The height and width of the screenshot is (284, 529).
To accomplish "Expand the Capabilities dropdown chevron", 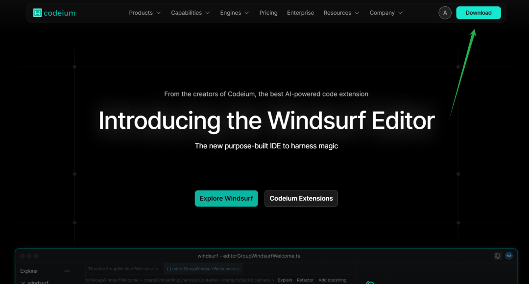I will (x=208, y=13).
